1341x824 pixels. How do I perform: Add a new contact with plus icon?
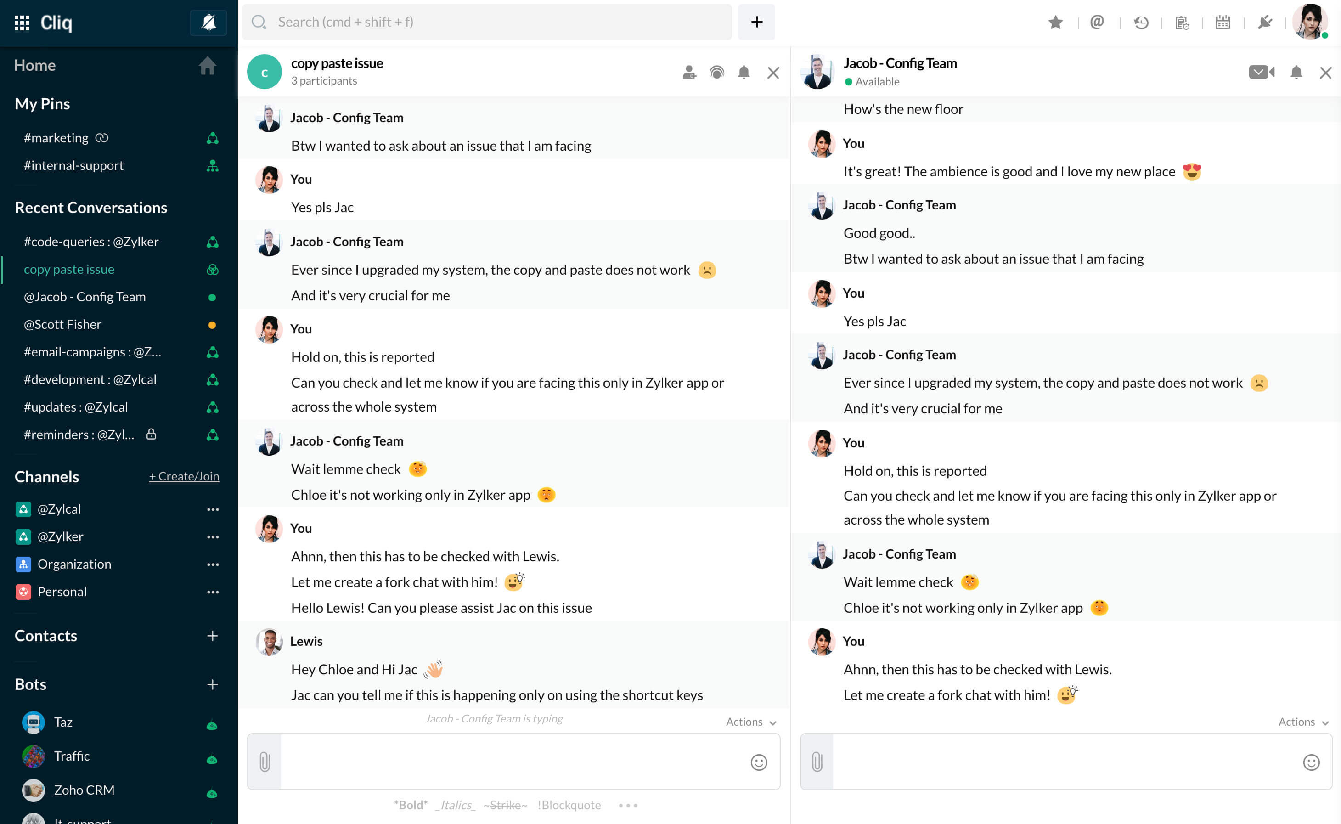[x=213, y=636]
